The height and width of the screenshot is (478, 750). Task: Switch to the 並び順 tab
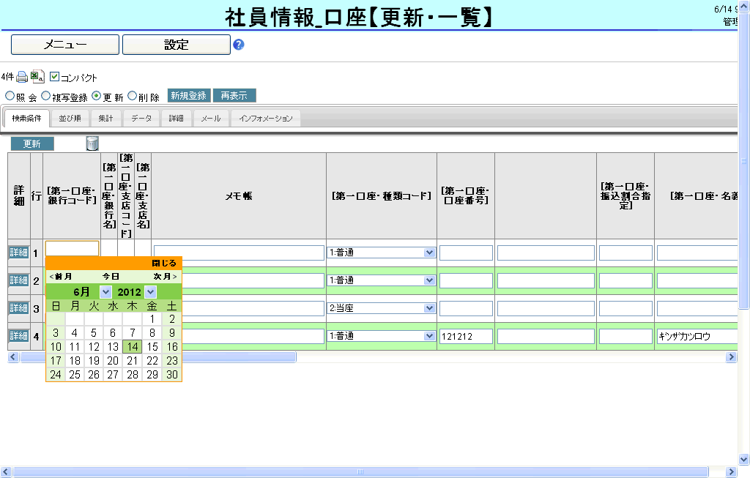coord(70,119)
